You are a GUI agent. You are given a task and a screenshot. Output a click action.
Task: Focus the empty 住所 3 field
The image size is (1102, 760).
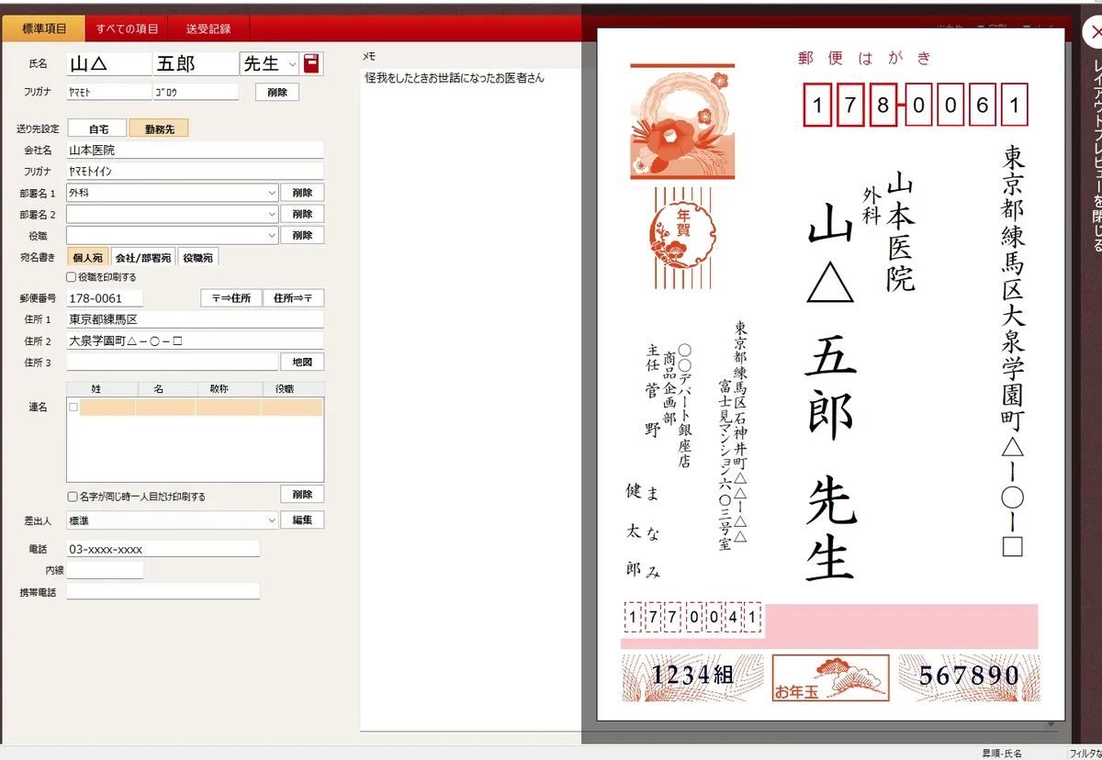[173, 363]
